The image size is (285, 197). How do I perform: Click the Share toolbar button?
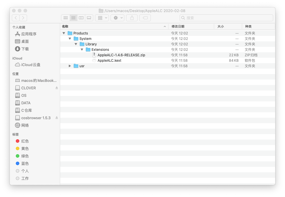click(x=132, y=18)
